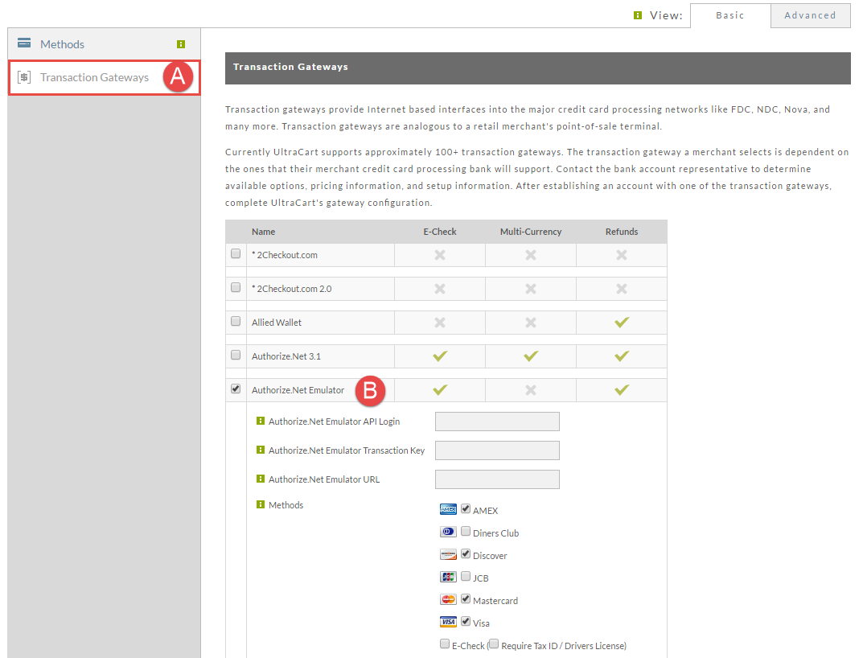Click E-Check checkmark for Authorize.Net 3.1
This screenshot has height=658, width=863.
tap(440, 356)
